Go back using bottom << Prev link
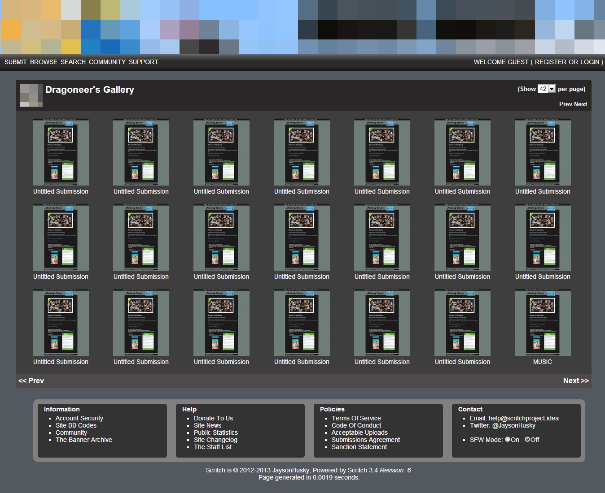Image resolution: width=605 pixels, height=493 pixels. [31, 381]
